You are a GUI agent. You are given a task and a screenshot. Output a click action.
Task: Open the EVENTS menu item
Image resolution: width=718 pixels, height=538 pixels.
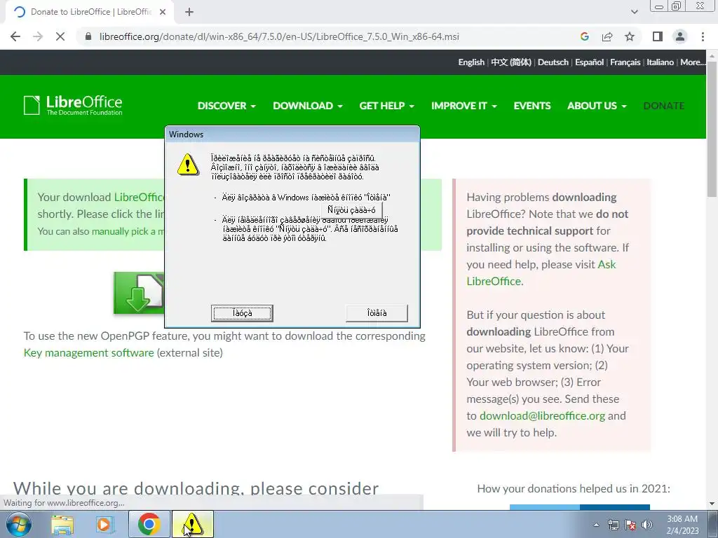[x=532, y=106]
